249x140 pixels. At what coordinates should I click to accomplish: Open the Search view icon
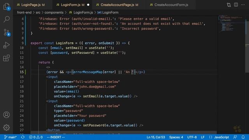point(6,19)
